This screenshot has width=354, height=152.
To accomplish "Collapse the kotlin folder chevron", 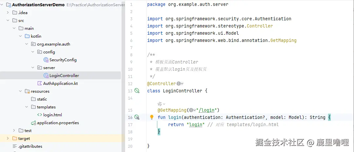I will tap(21, 36).
